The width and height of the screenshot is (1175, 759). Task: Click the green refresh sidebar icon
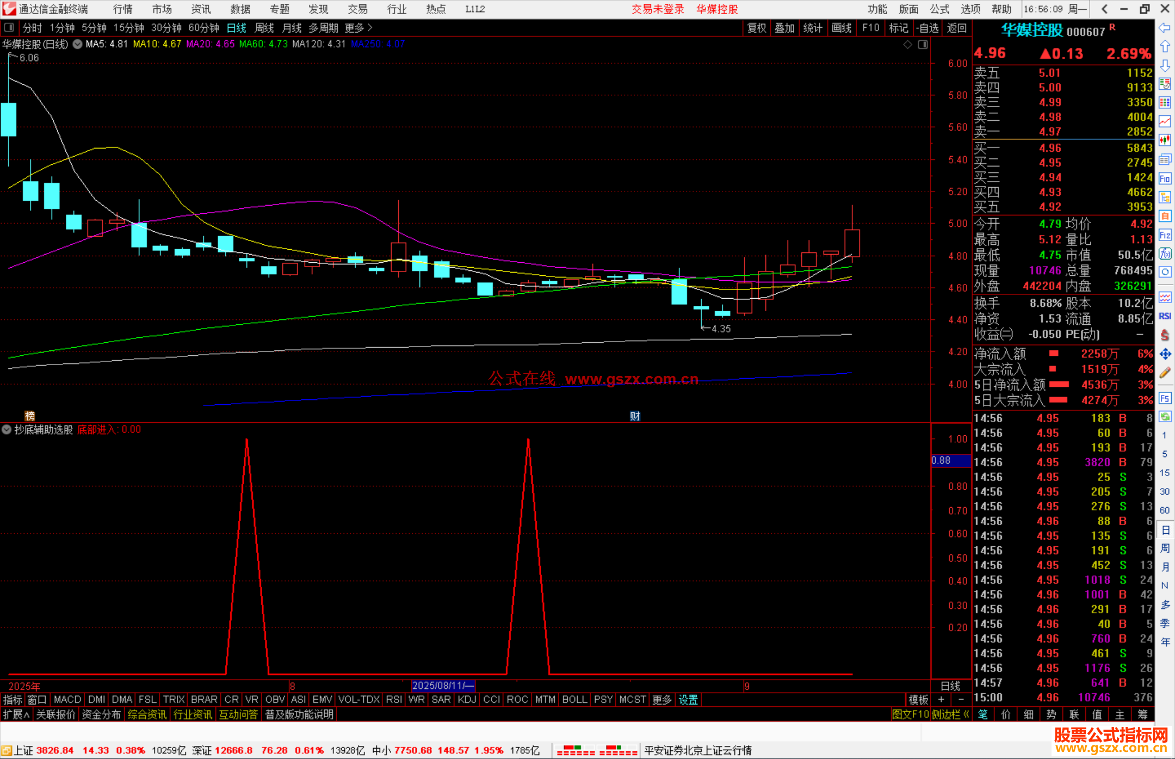[1165, 417]
